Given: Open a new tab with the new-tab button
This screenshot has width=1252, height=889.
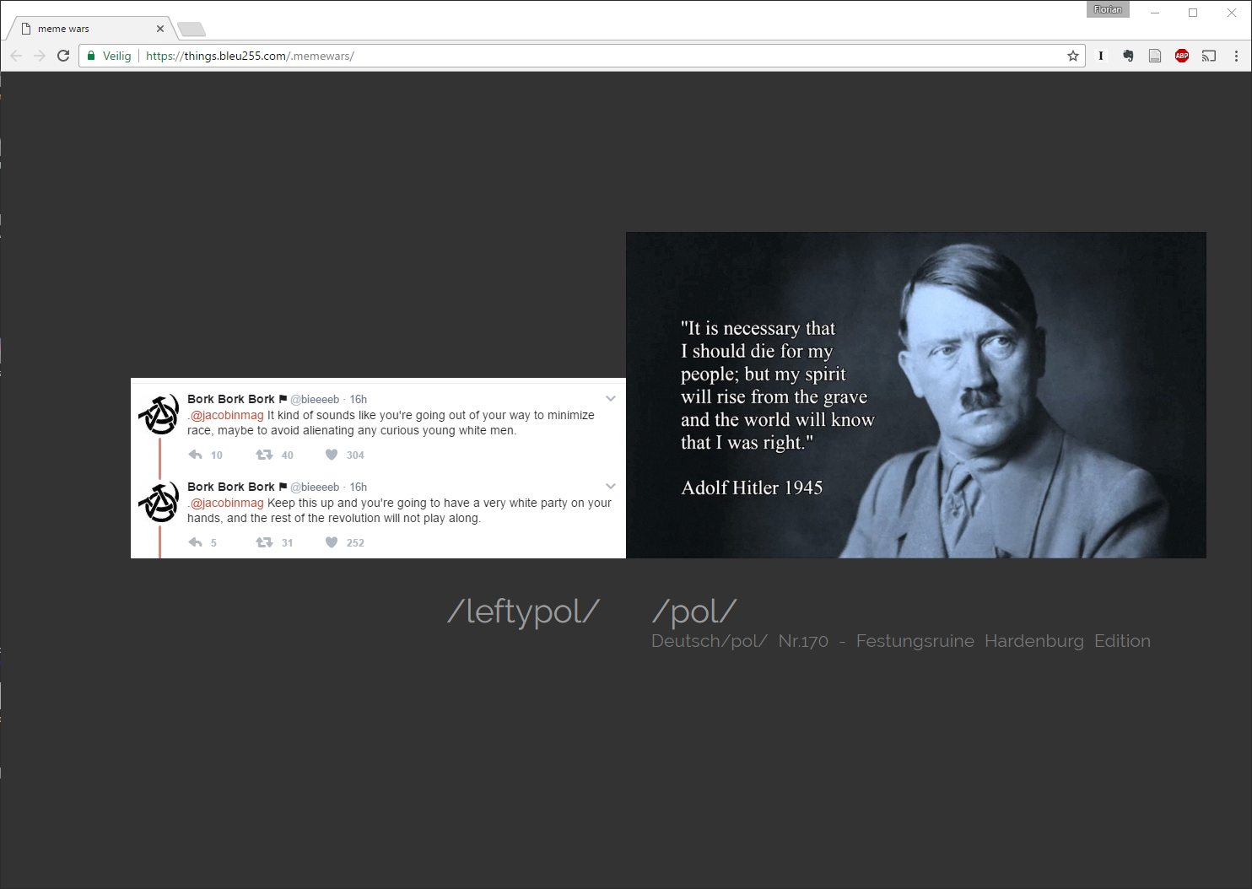Looking at the screenshot, I should (x=192, y=30).
